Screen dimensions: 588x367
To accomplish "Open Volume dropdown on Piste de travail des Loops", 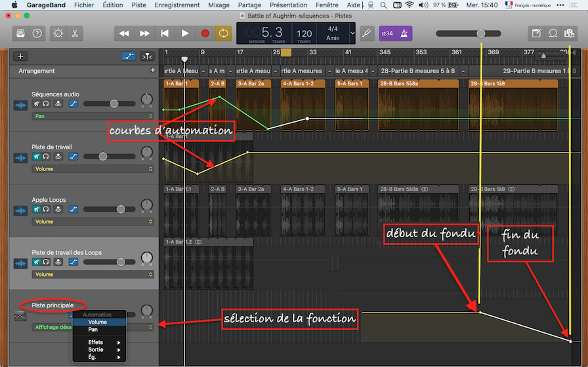I will coord(93,275).
